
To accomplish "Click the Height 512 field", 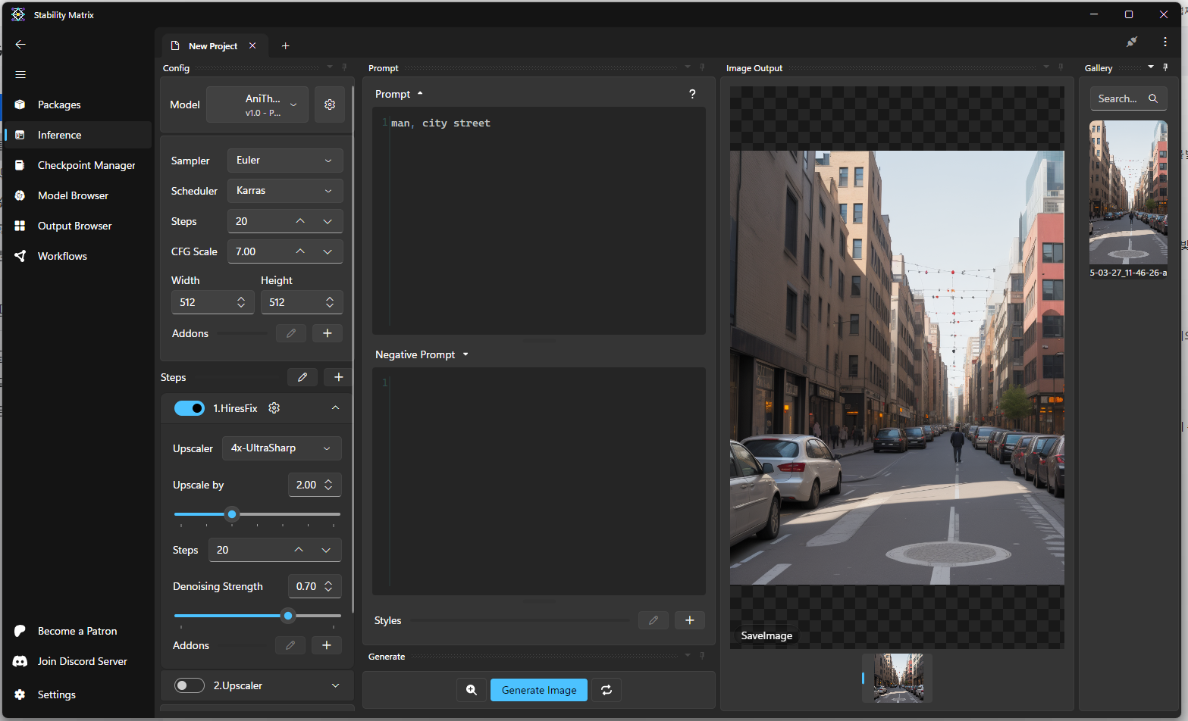I will [302, 302].
